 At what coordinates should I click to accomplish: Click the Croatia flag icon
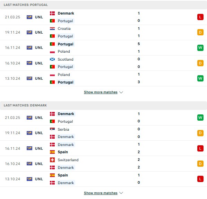(x=52, y=28)
